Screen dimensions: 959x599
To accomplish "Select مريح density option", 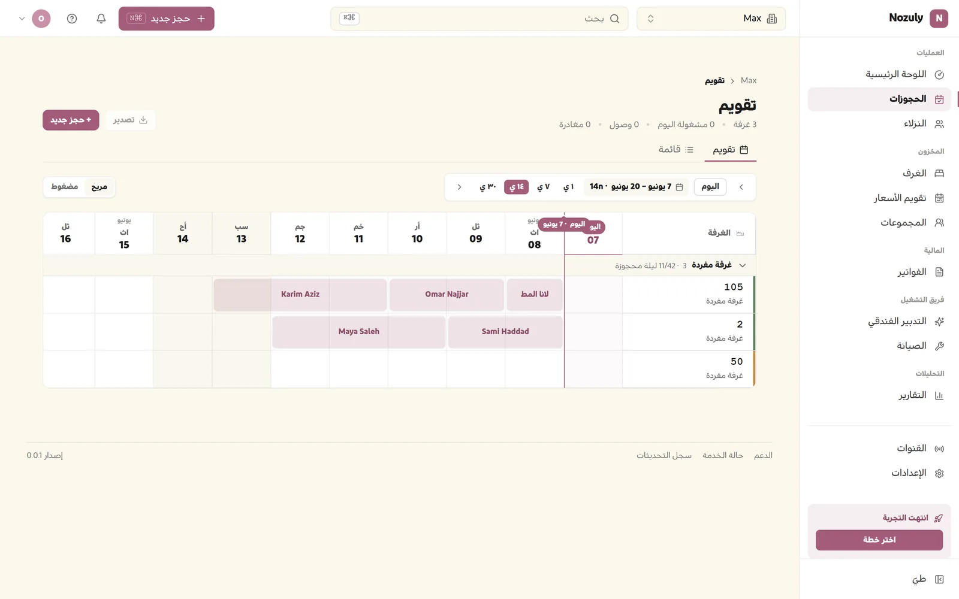I will point(99,187).
